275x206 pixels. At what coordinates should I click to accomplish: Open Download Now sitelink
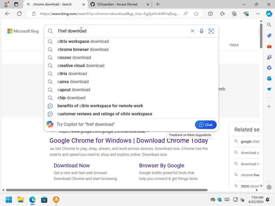[72, 165]
